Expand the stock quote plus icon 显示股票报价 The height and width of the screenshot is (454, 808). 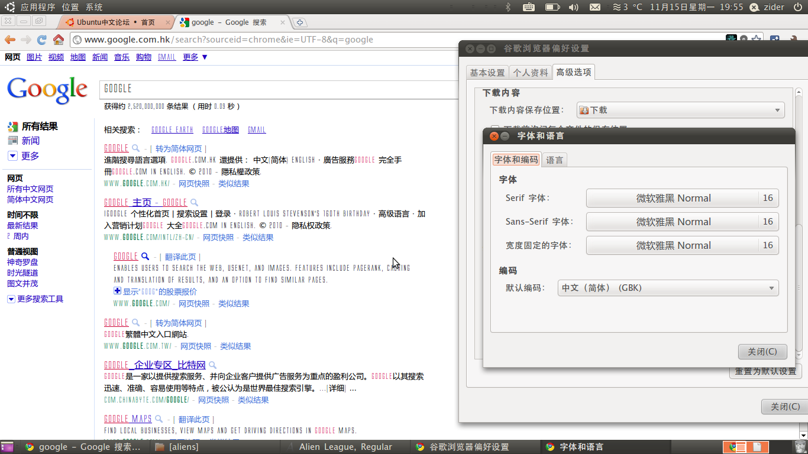tap(117, 291)
